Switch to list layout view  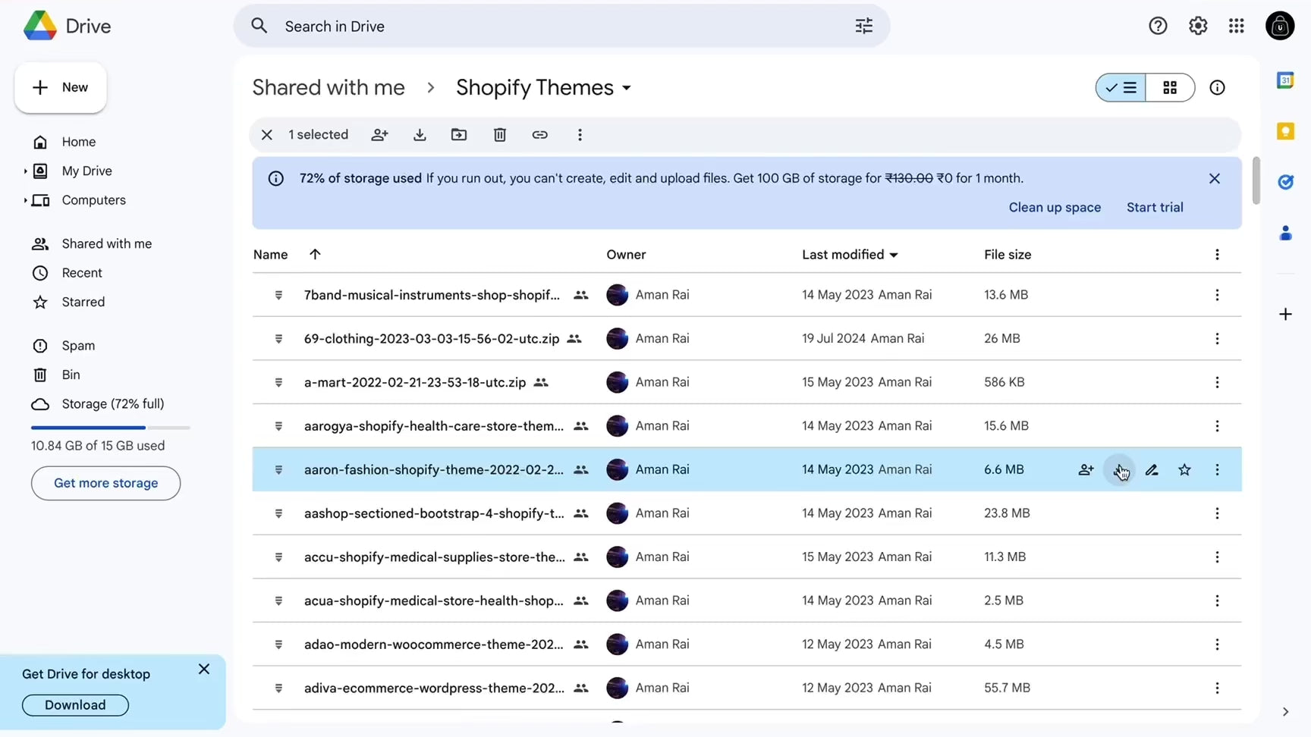1121,88
